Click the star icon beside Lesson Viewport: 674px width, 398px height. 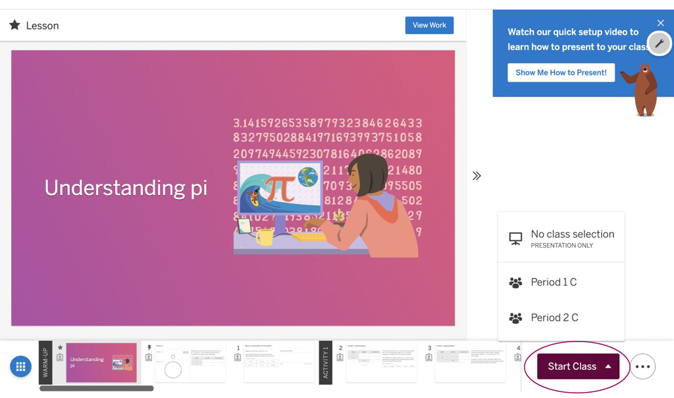pyautogui.click(x=14, y=25)
